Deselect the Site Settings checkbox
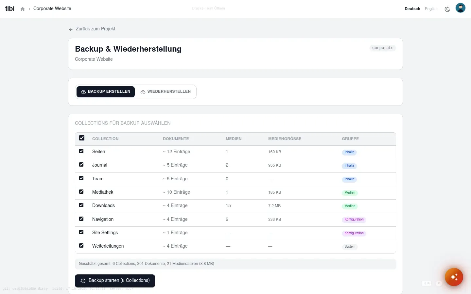The image size is (471, 294). [x=81, y=232]
